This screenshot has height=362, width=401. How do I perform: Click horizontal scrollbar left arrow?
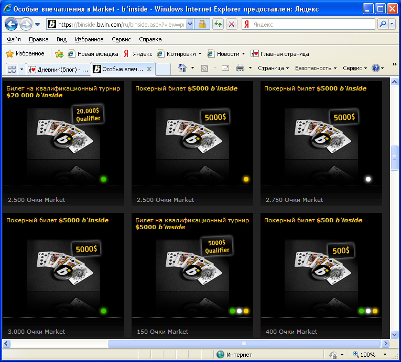[6, 343]
